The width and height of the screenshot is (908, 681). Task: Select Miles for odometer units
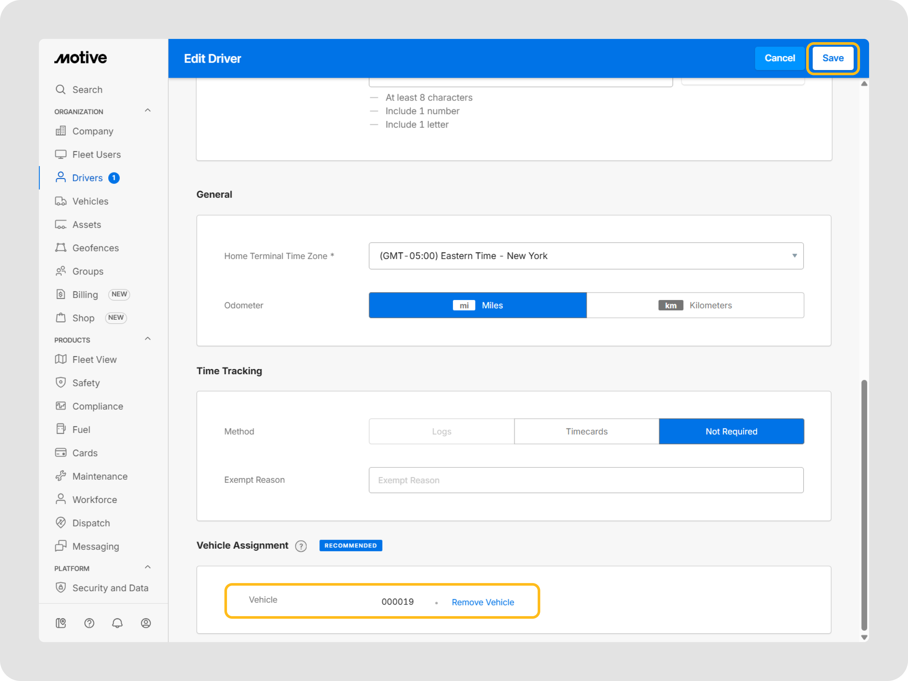pyautogui.click(x=477, y=305)
